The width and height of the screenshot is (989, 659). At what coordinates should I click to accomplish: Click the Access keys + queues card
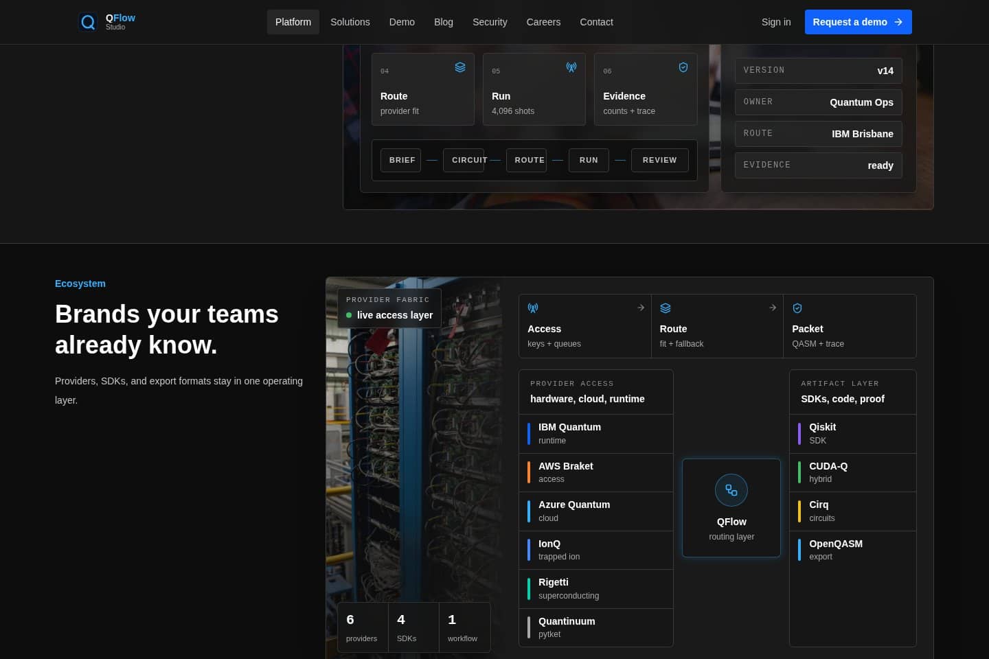[x=585, y=326]
